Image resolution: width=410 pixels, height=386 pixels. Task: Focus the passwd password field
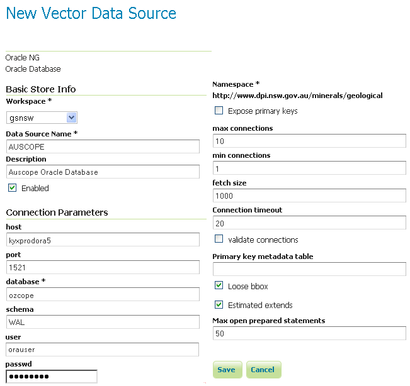click(x=52, y=377)
